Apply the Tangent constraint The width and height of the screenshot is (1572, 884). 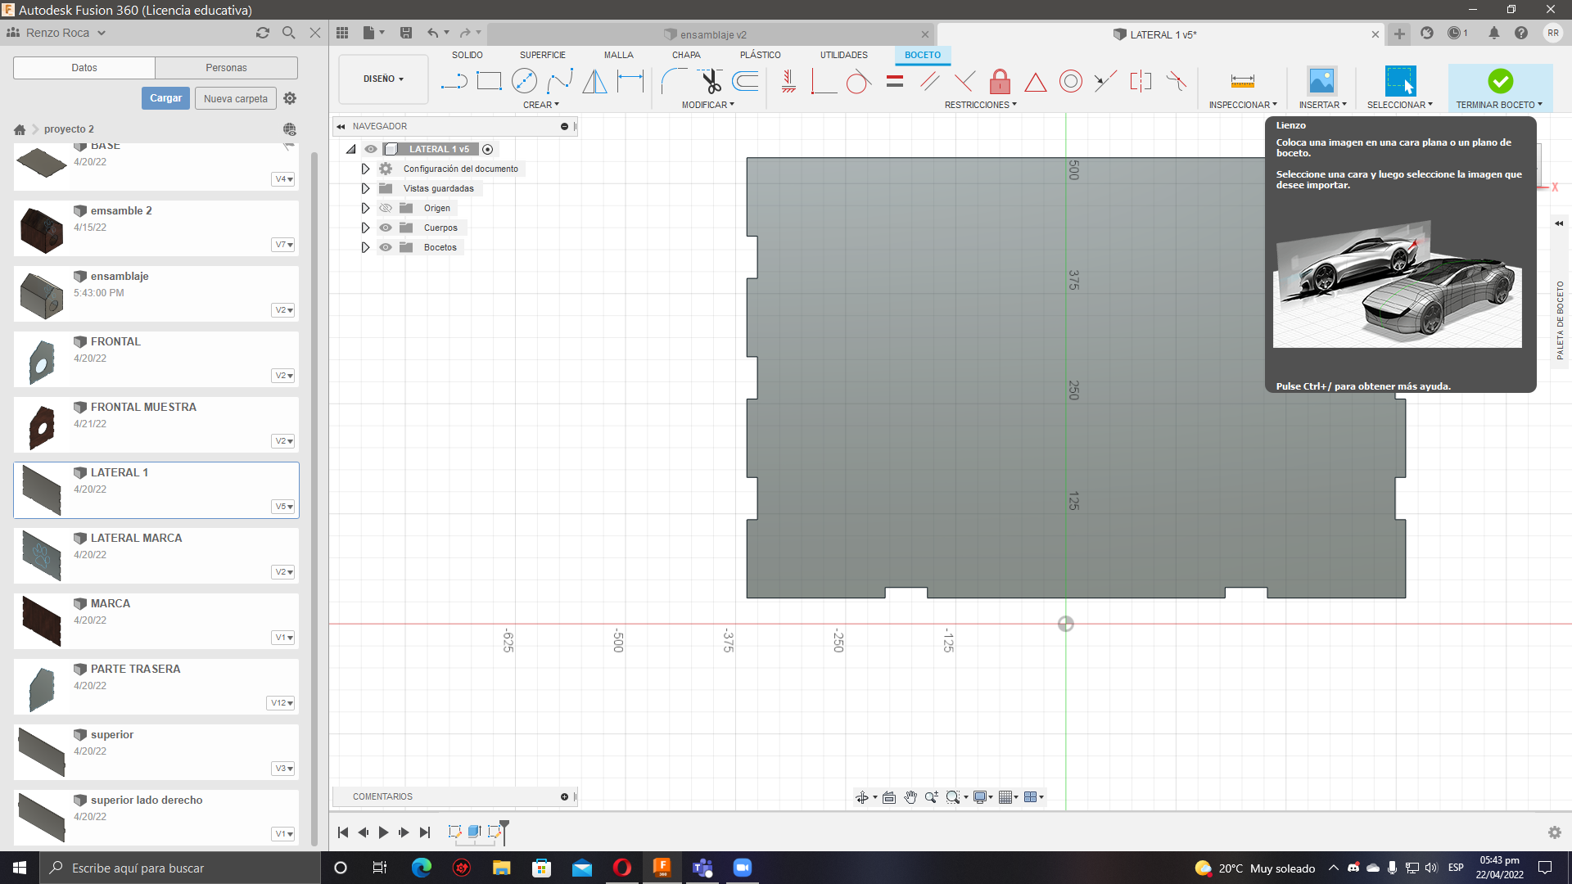tap(858, 81)
